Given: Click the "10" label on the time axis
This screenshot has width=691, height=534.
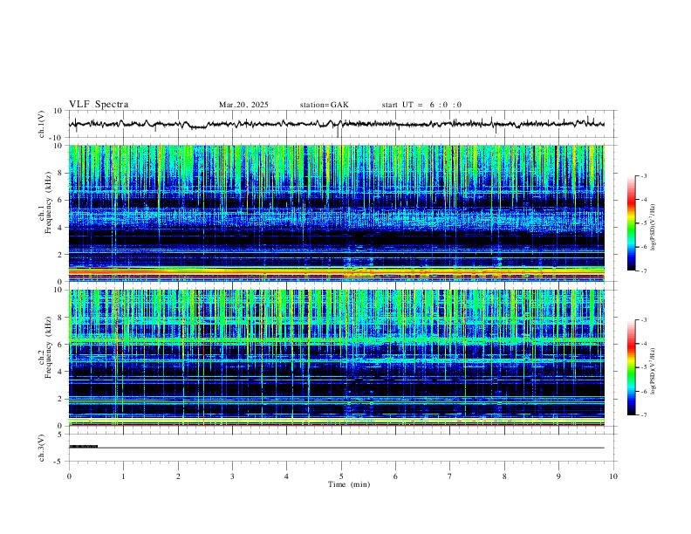Looking at the screenshot, I should pyautogui.click(x=613, y=476).
